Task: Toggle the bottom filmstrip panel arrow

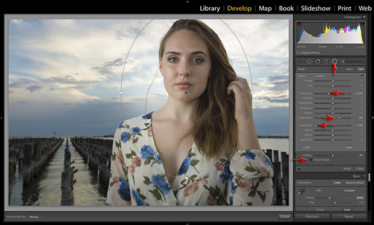Action: 187,224
